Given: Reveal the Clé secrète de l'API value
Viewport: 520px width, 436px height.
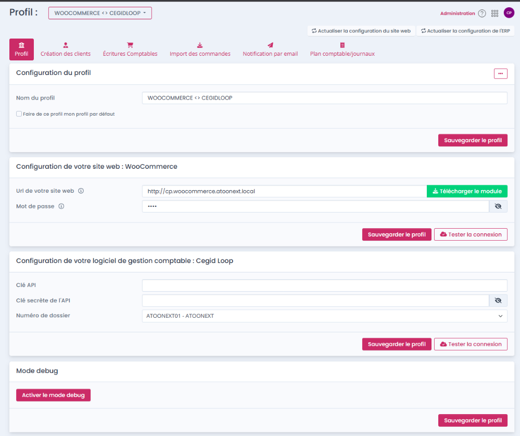Looking at the screenshot, I should pyautogui.click(x=498, y=301).
